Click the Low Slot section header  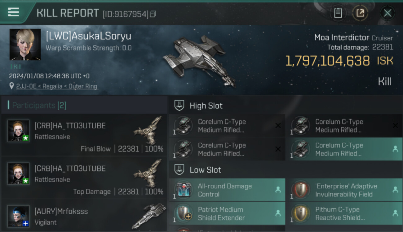click(205, 170)
